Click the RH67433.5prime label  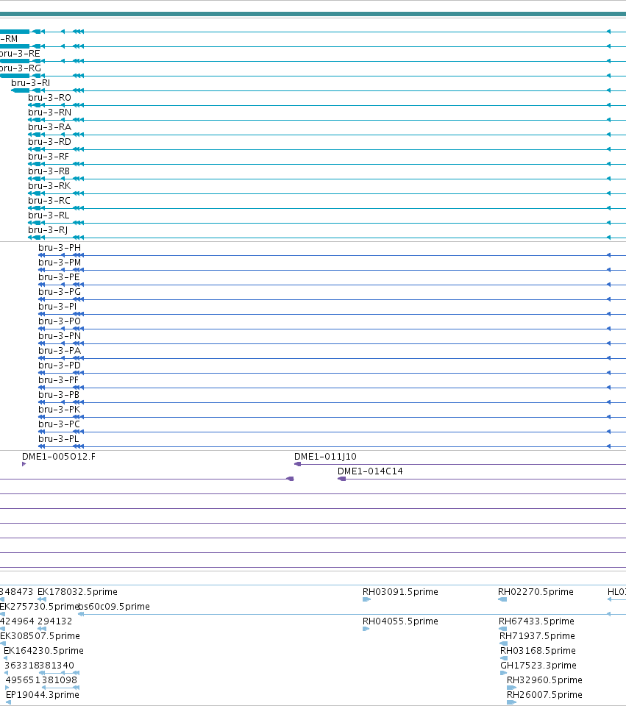[x=536, y=621]
